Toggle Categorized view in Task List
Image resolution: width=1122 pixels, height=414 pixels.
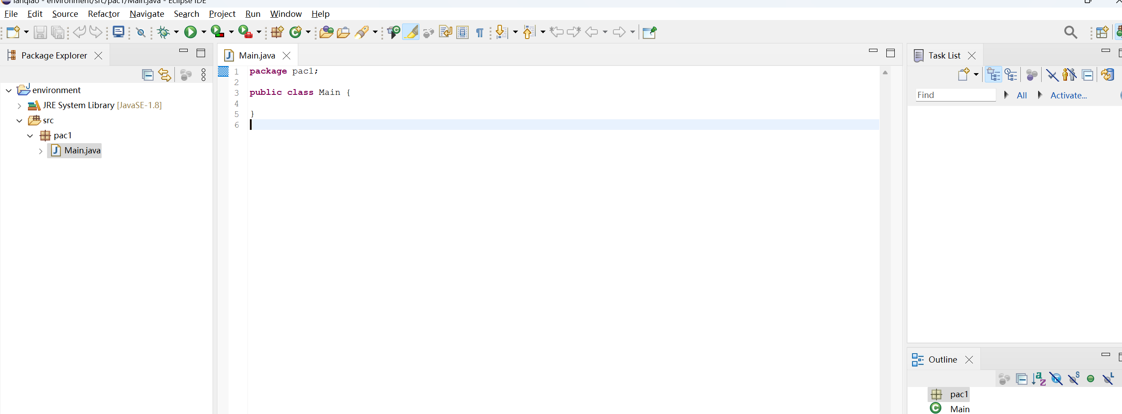(x=993, y=74)
